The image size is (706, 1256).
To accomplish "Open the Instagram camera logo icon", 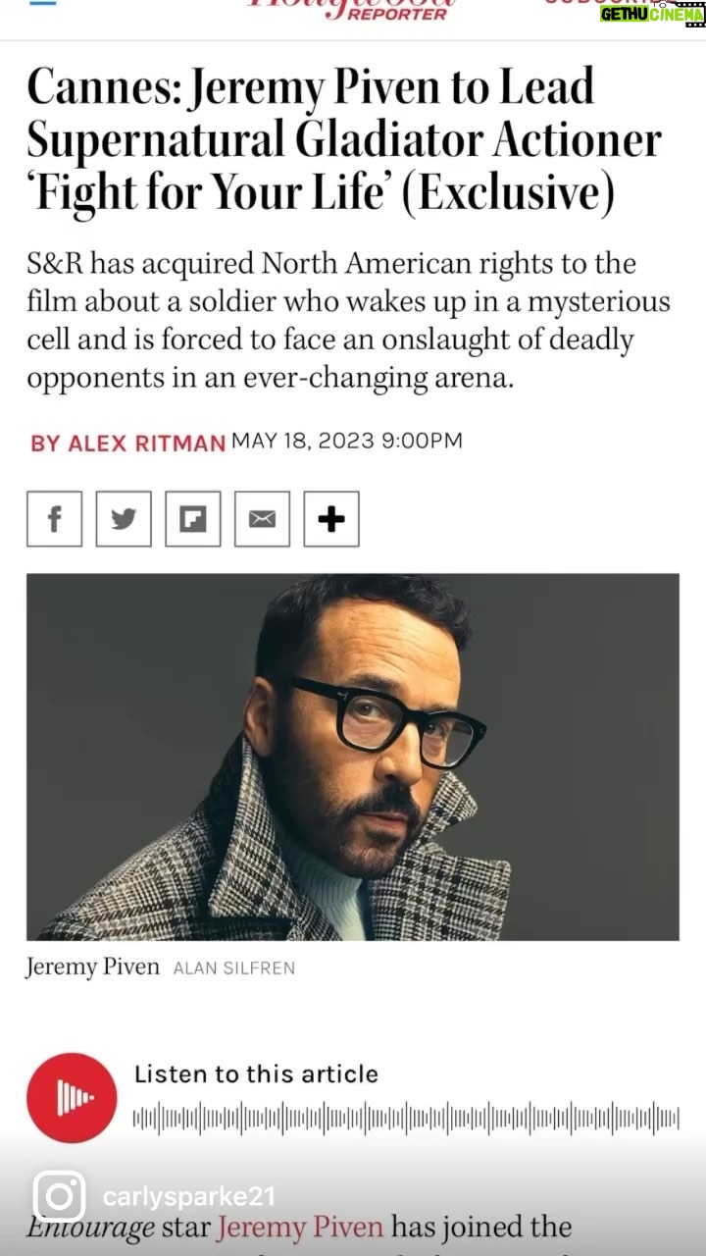I will (60, 1196).
